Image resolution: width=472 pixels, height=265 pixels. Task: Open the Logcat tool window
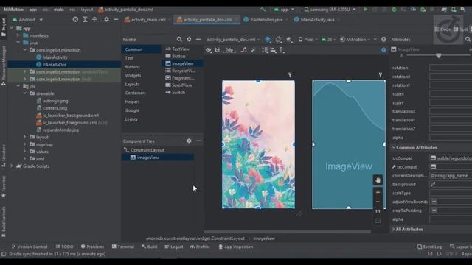(x=174, y=247)
